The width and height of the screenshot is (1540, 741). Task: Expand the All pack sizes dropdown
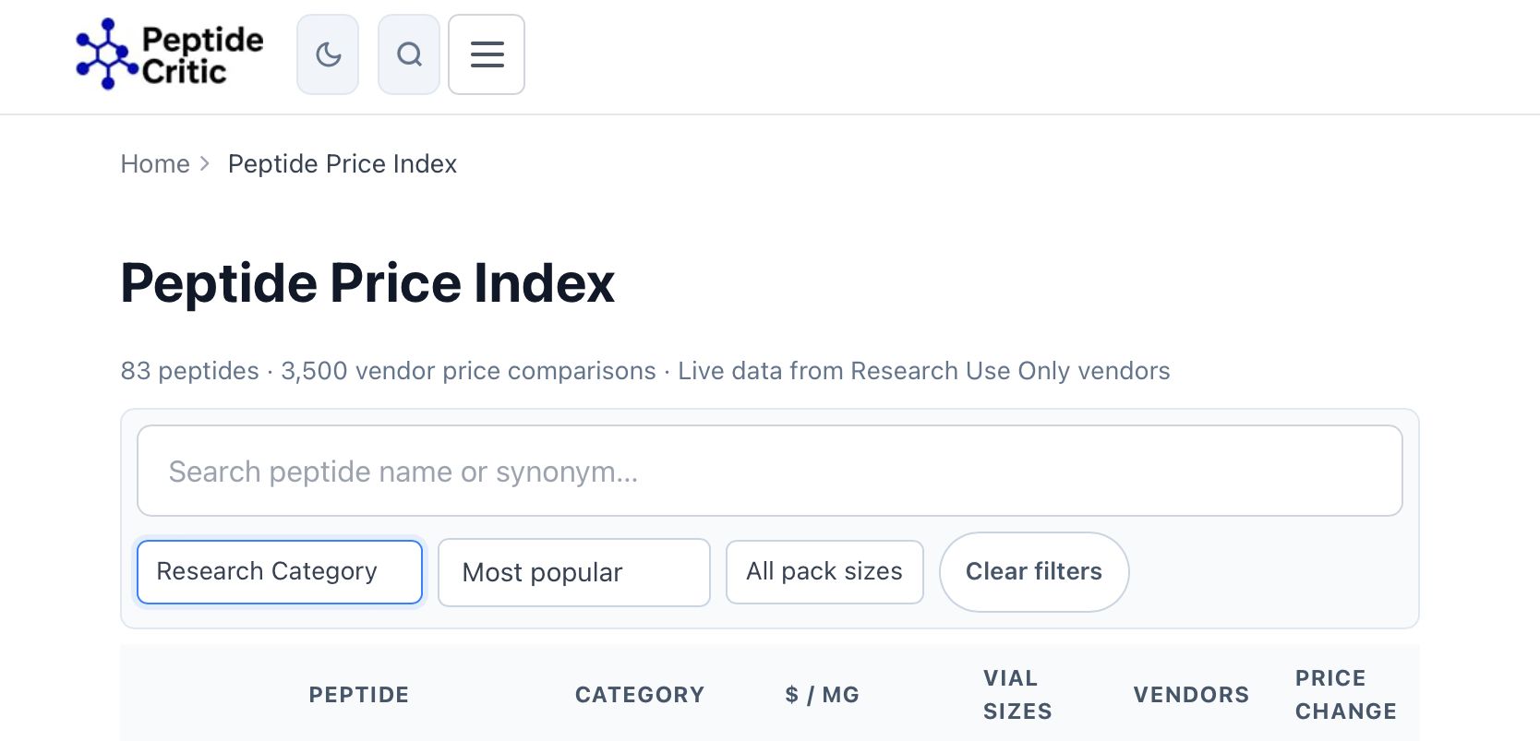824,572
